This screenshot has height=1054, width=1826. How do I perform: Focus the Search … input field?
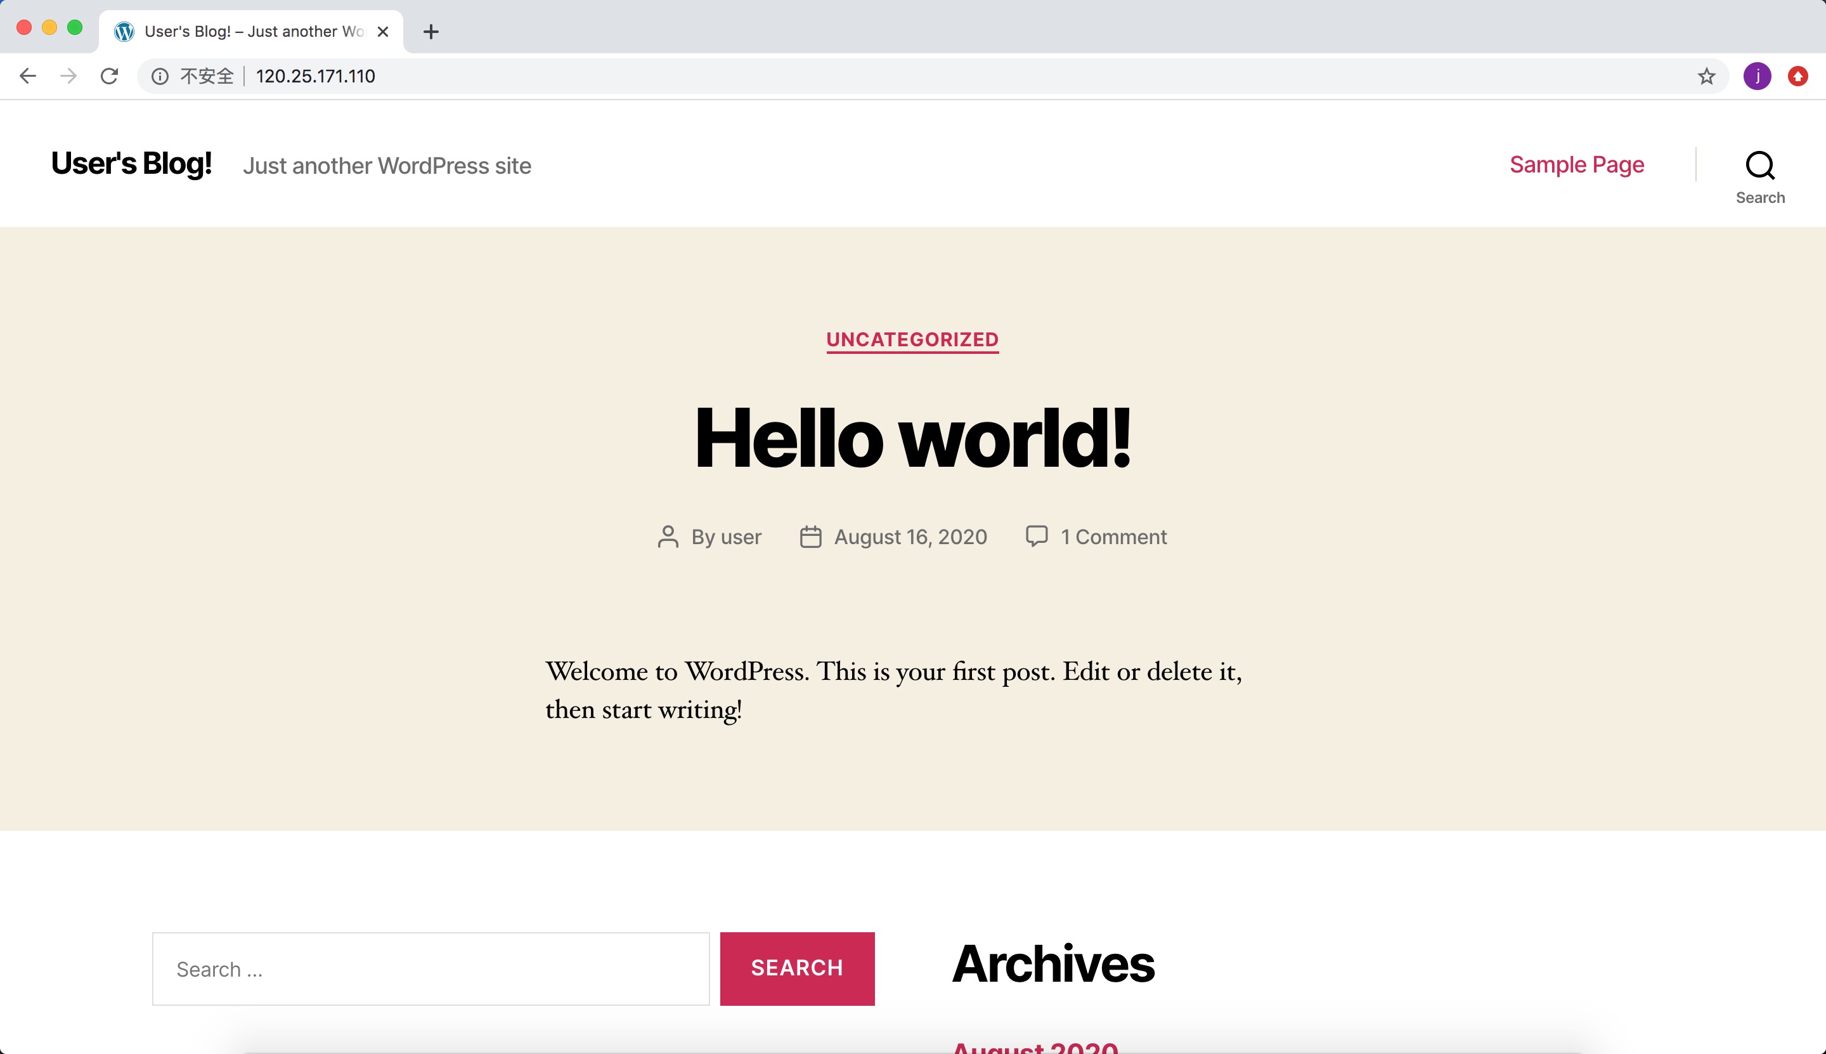pyautogui.click(x=431, y=968)
